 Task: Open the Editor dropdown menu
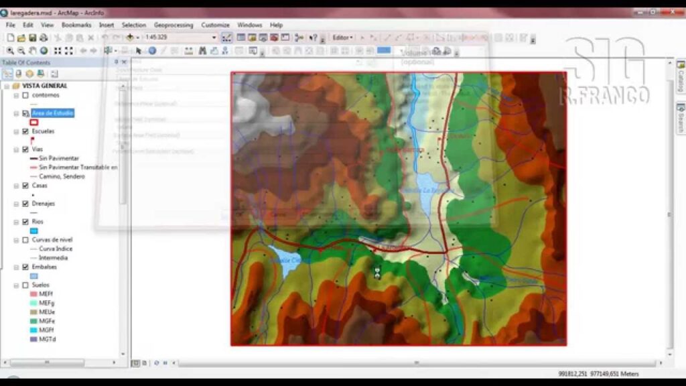342,38
